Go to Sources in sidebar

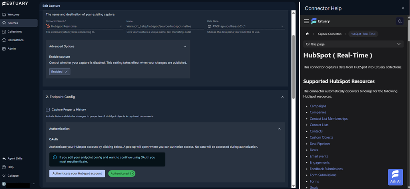click(x=19, y=23)
